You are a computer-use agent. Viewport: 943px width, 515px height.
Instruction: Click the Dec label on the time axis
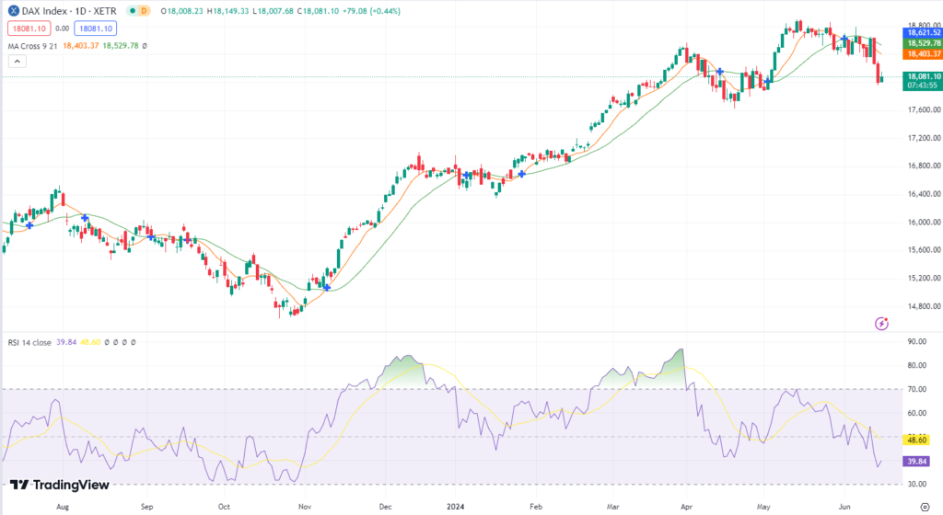(x=386, y=507)
